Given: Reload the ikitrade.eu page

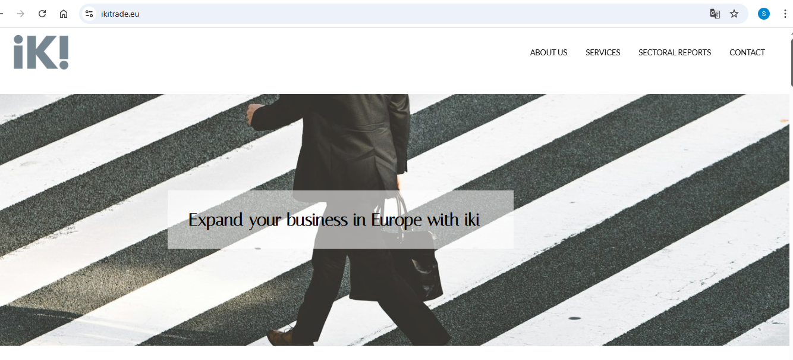Looking at the screenshot, I should (42, 14).
